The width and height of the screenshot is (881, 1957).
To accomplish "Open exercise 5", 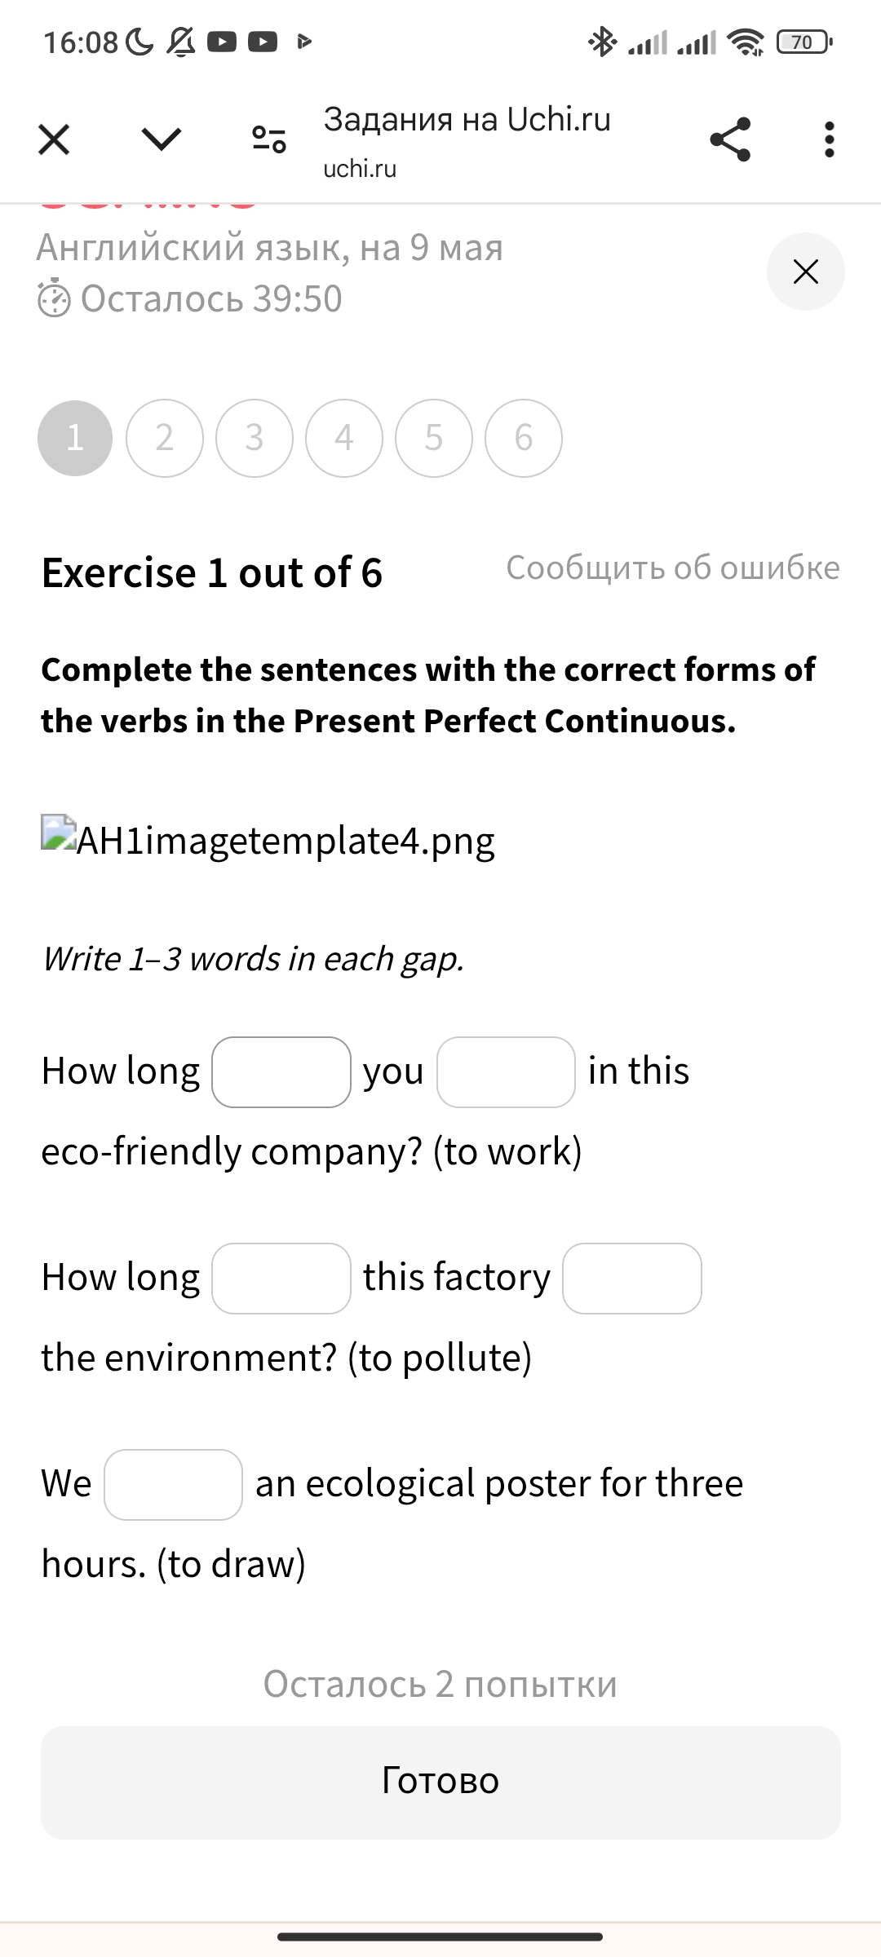I will tap(434, 438).
